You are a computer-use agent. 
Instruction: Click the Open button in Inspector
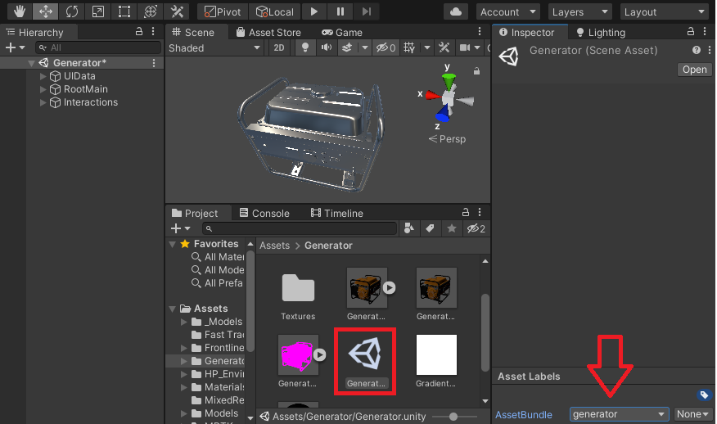pyautogui.click(x=695, y=70)
